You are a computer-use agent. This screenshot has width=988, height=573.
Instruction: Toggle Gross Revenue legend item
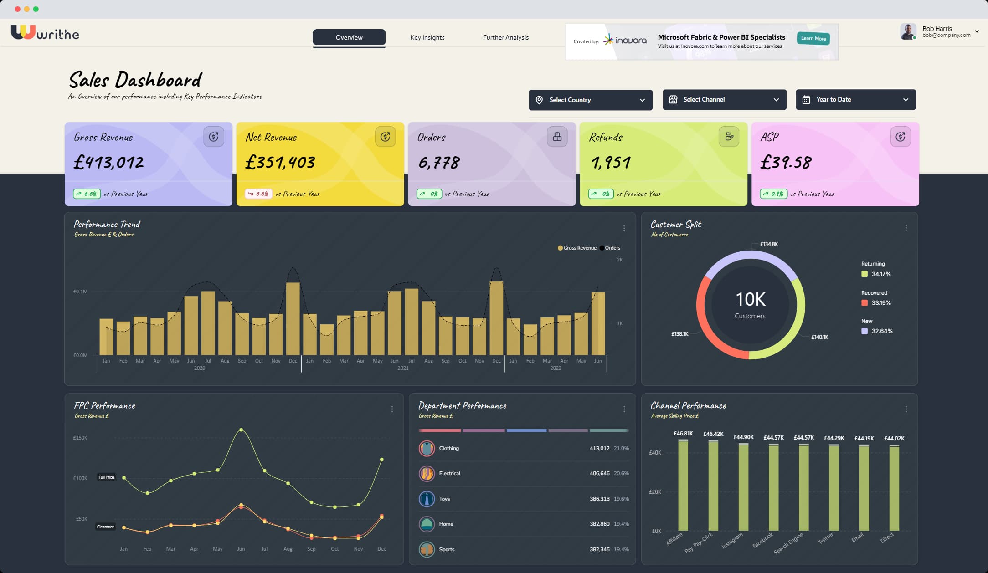click(577, 248)
